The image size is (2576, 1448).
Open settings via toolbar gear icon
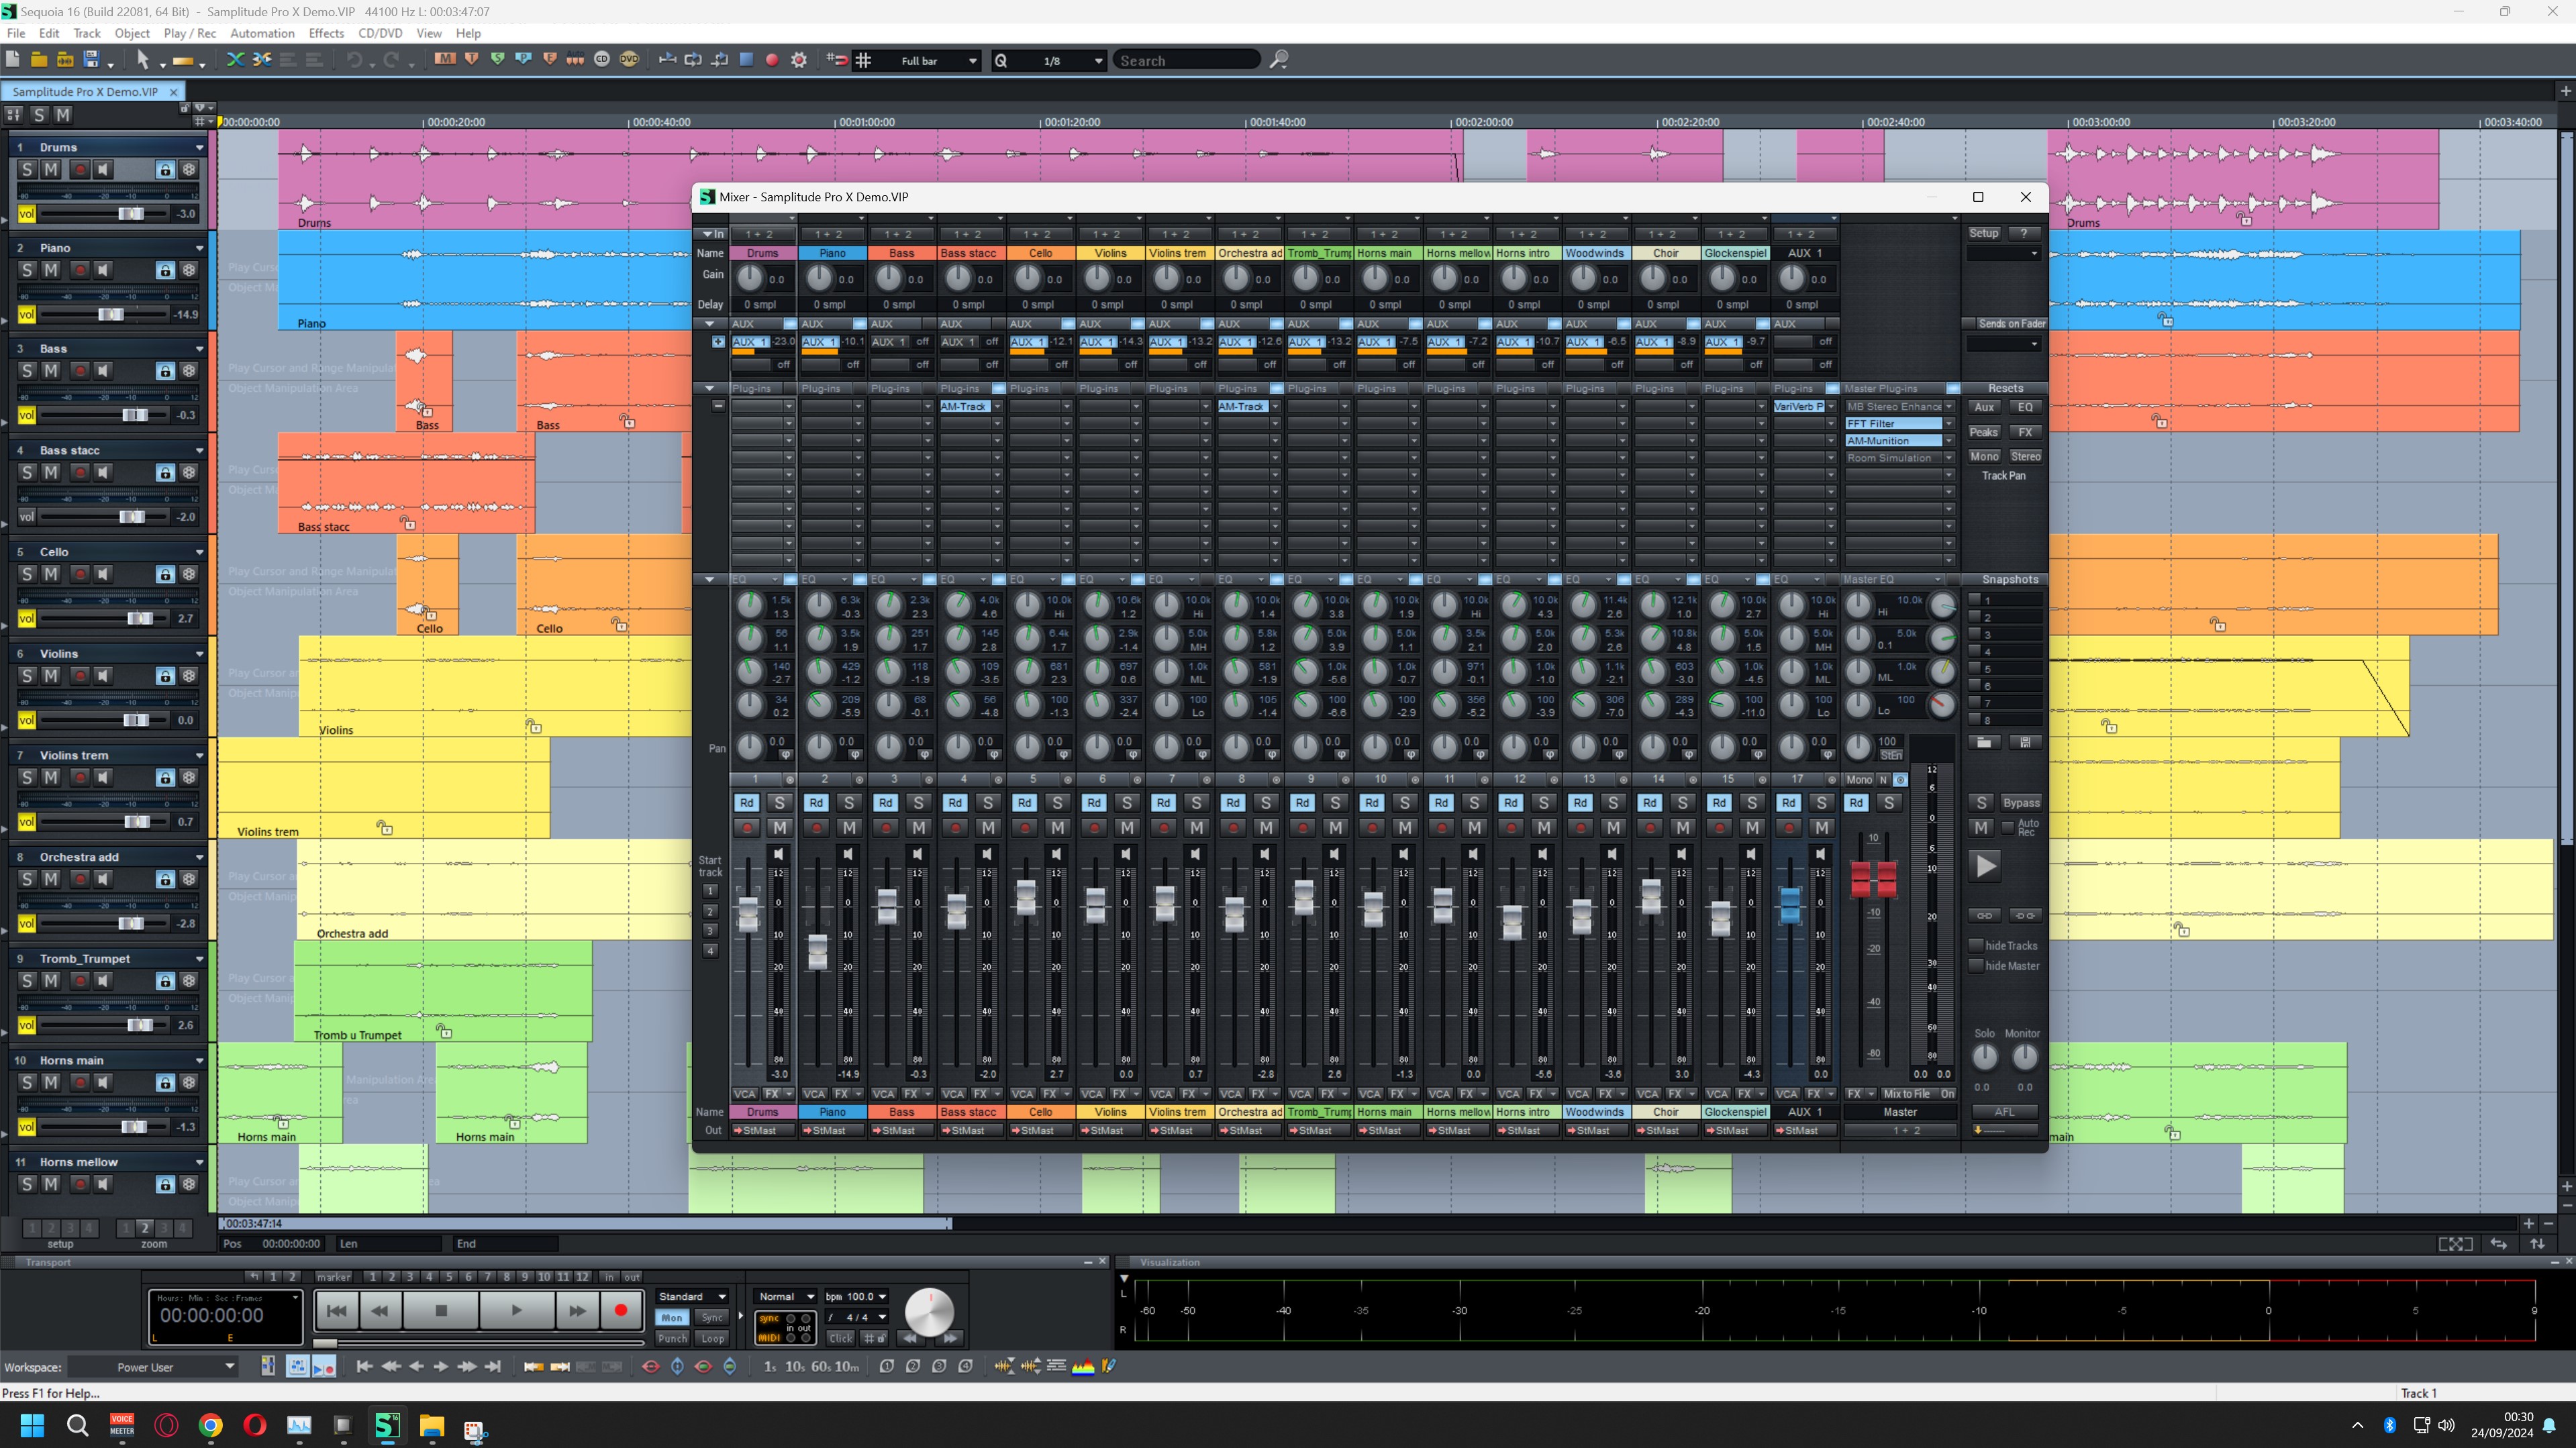[799, 60]
